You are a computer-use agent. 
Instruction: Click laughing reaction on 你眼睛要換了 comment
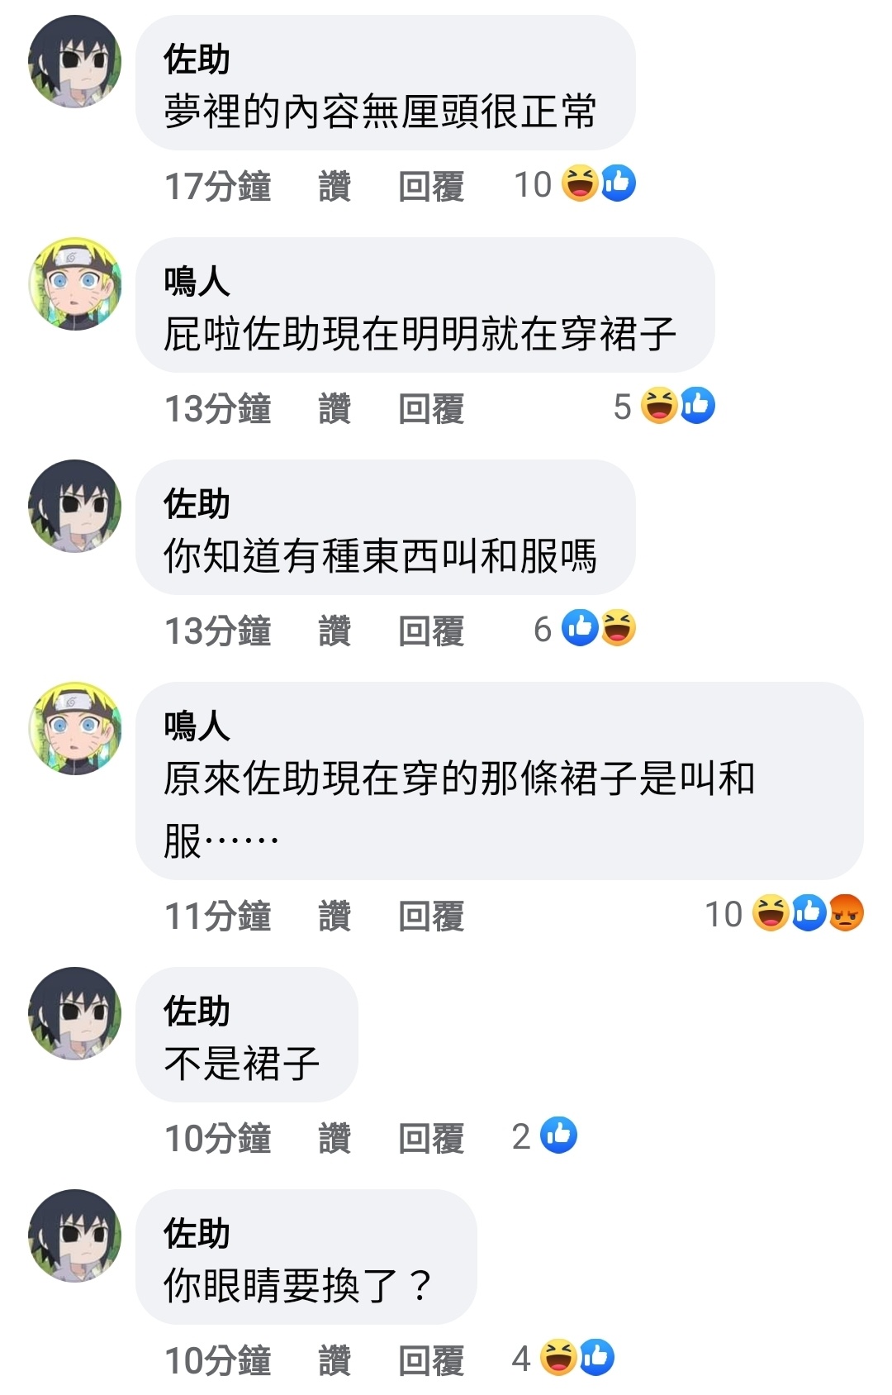[x=558, y=1358]
